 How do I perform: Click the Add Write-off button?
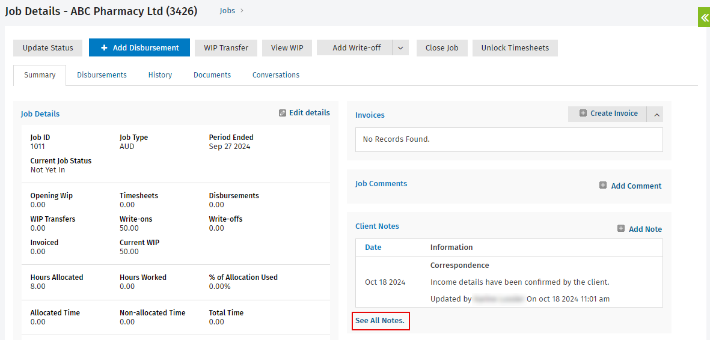355,48
